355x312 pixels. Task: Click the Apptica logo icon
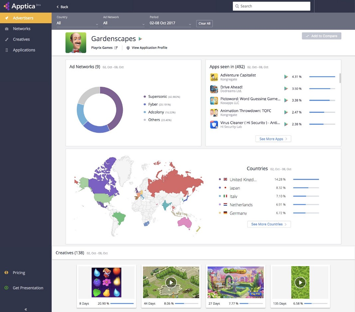[x=7, y=6]
